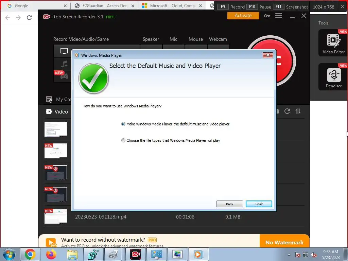Image resolution: width=348 pixels, height=261 pixels.
Task: Open the 20230523_091128.mp4 thumbnail
Action: click(x=56, y=216)
